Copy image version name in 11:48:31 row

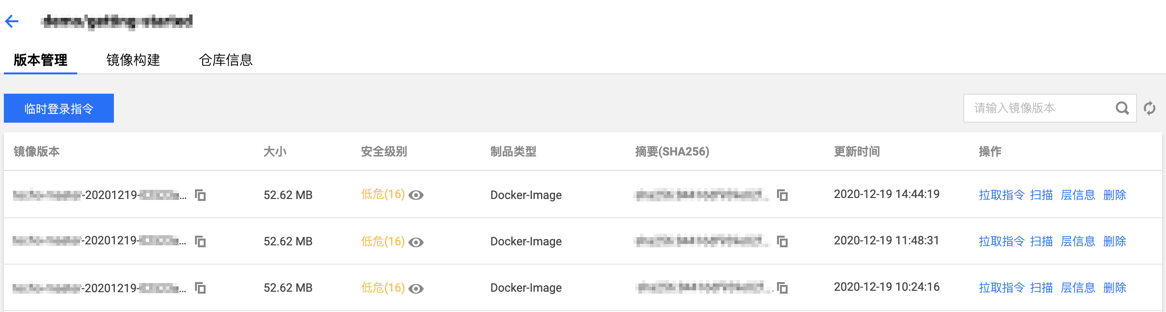point(200,241)
